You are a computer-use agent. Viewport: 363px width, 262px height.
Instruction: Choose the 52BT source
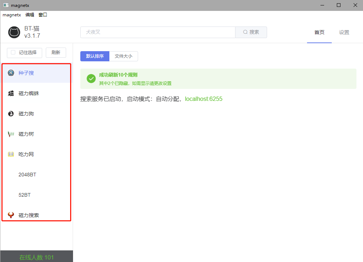(37, 195)
